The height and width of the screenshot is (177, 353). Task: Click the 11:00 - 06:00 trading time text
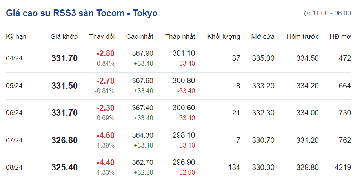(331, 13)
